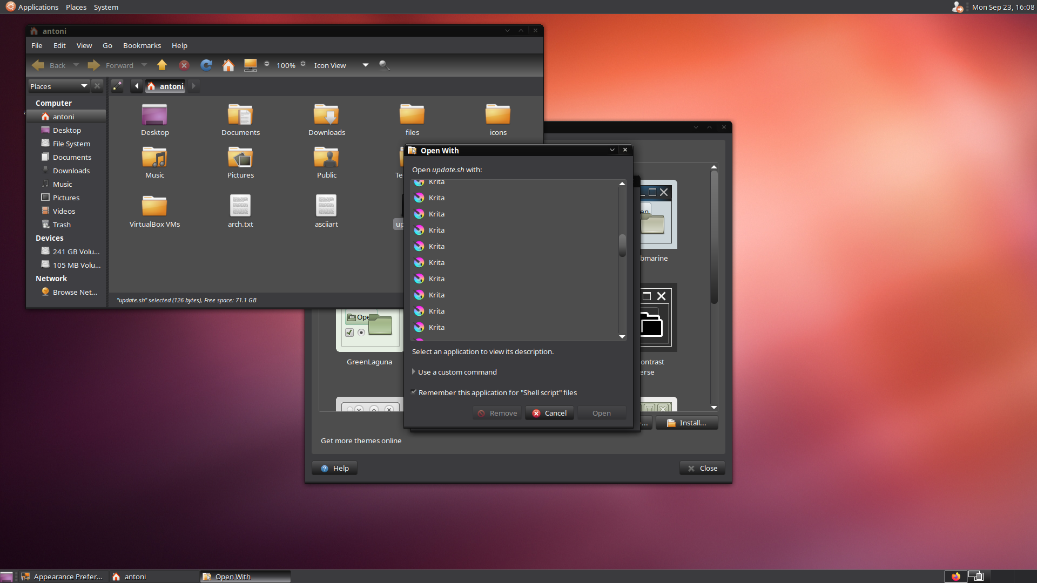This screenshot has width=1037, height=583.
Task: Open Forward history dropdown arrow
Action: point(144,65)
